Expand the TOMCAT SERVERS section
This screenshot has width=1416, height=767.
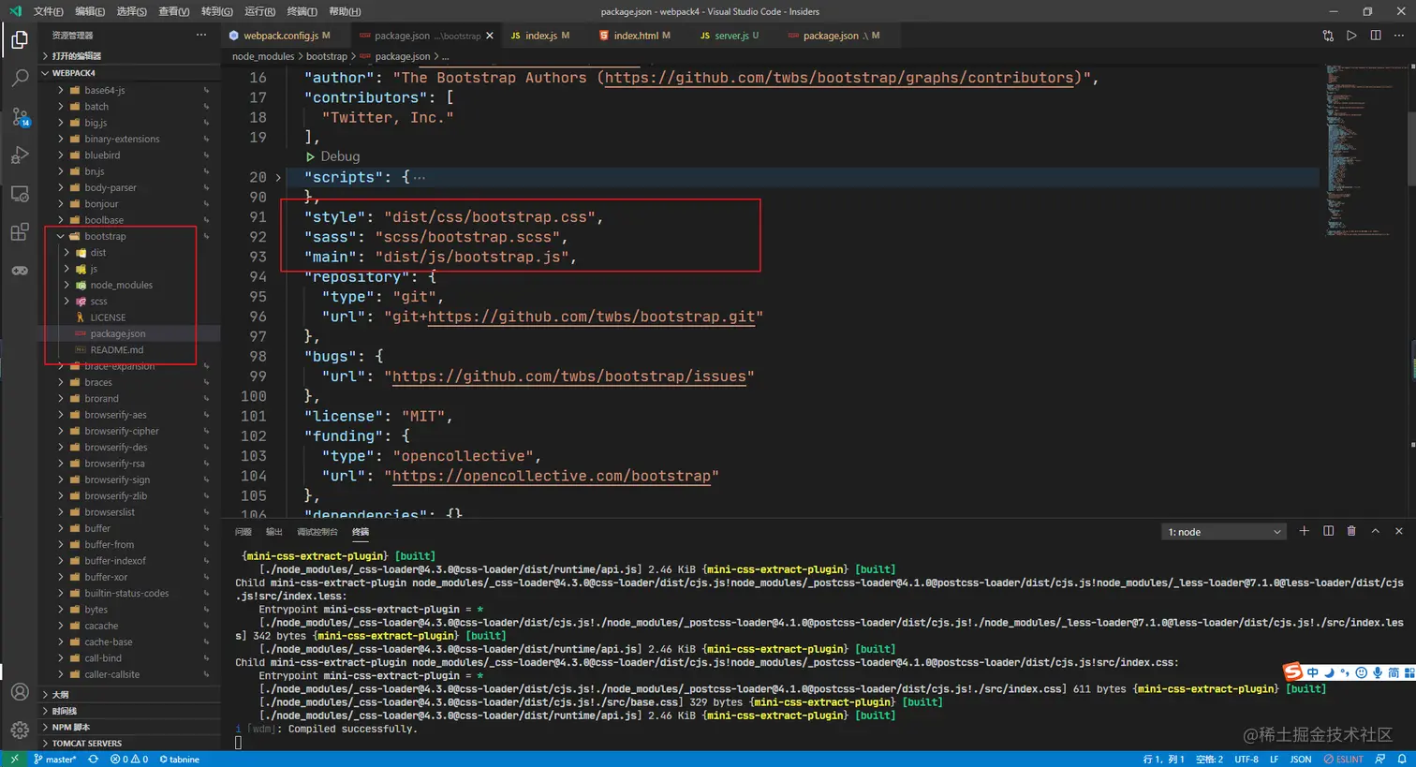tap(131, 744)
